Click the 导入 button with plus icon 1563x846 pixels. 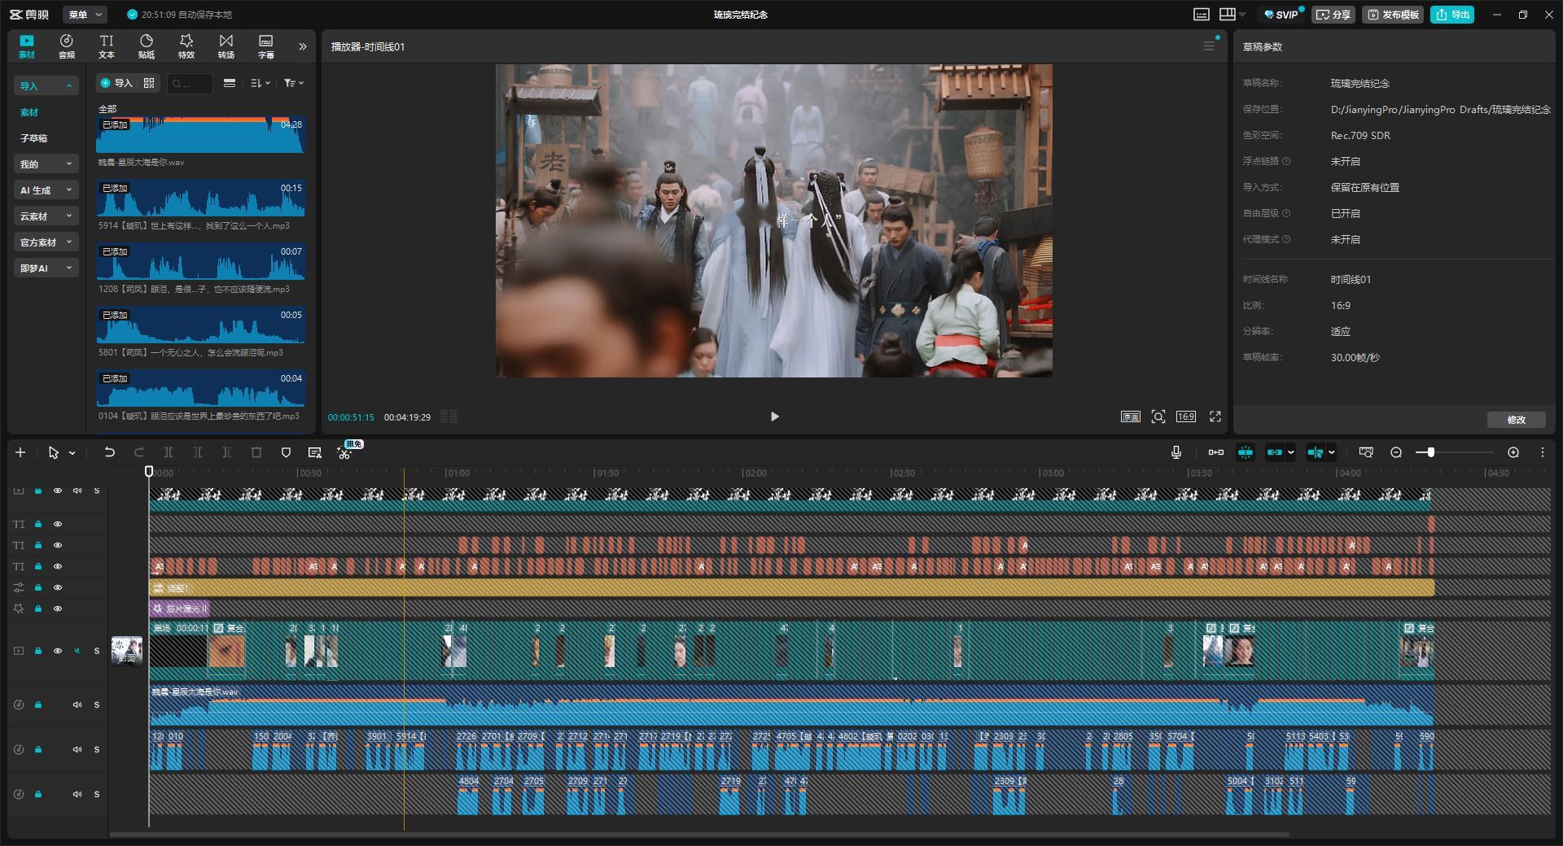(116, 83)
